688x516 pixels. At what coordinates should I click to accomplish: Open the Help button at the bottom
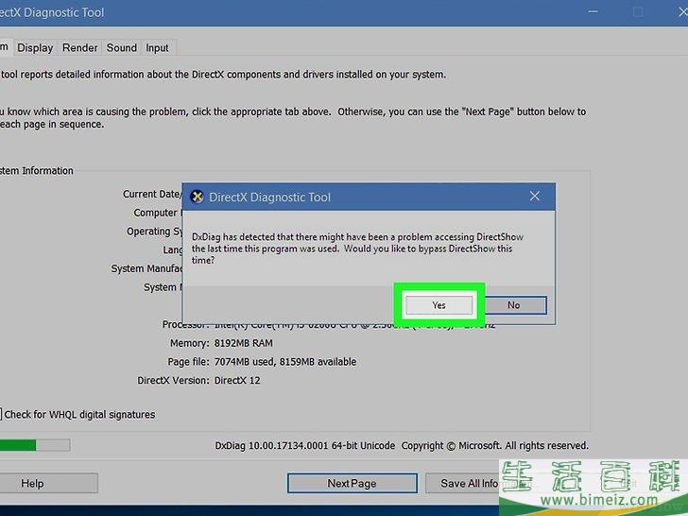click(x=32, y=483)
